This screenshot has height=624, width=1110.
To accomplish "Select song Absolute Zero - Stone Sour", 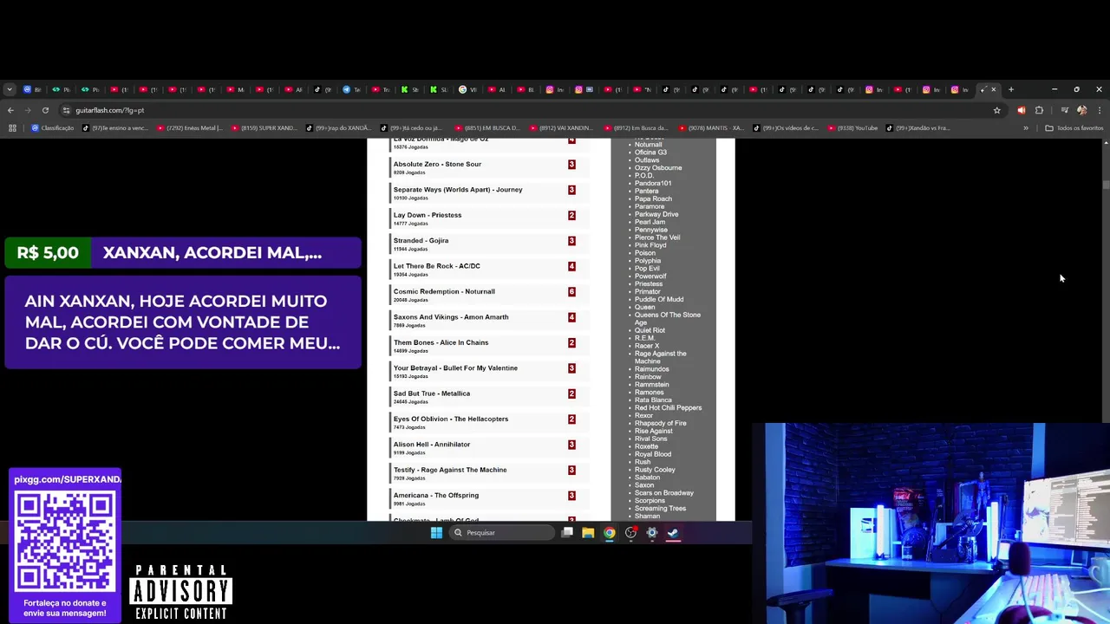I will click(437, 164).
